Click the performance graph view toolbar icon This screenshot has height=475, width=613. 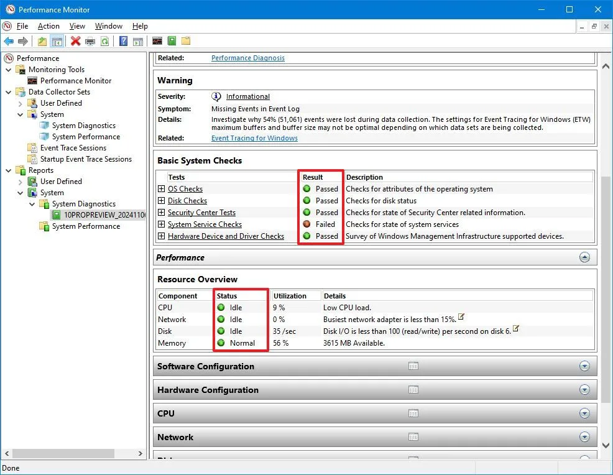coord(157,42)
